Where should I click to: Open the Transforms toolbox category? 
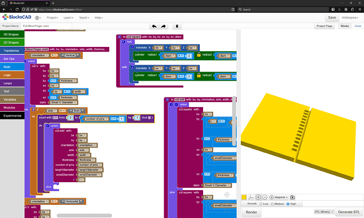(x=12, y=51)
